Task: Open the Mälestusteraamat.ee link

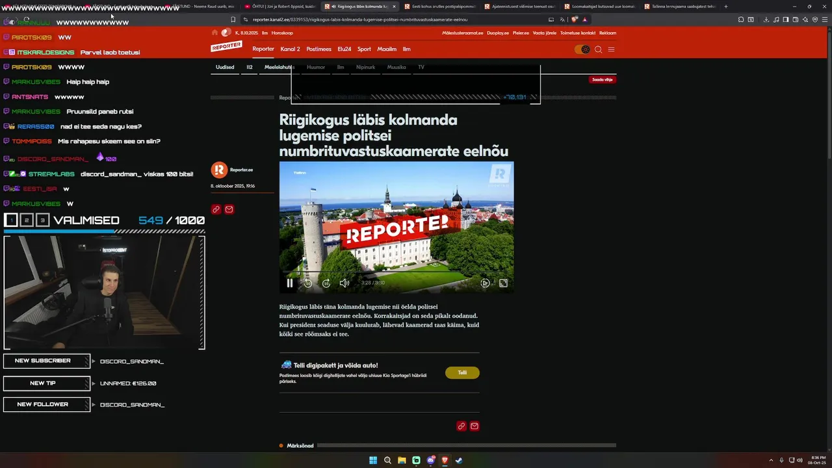Action: pos(463,32)
